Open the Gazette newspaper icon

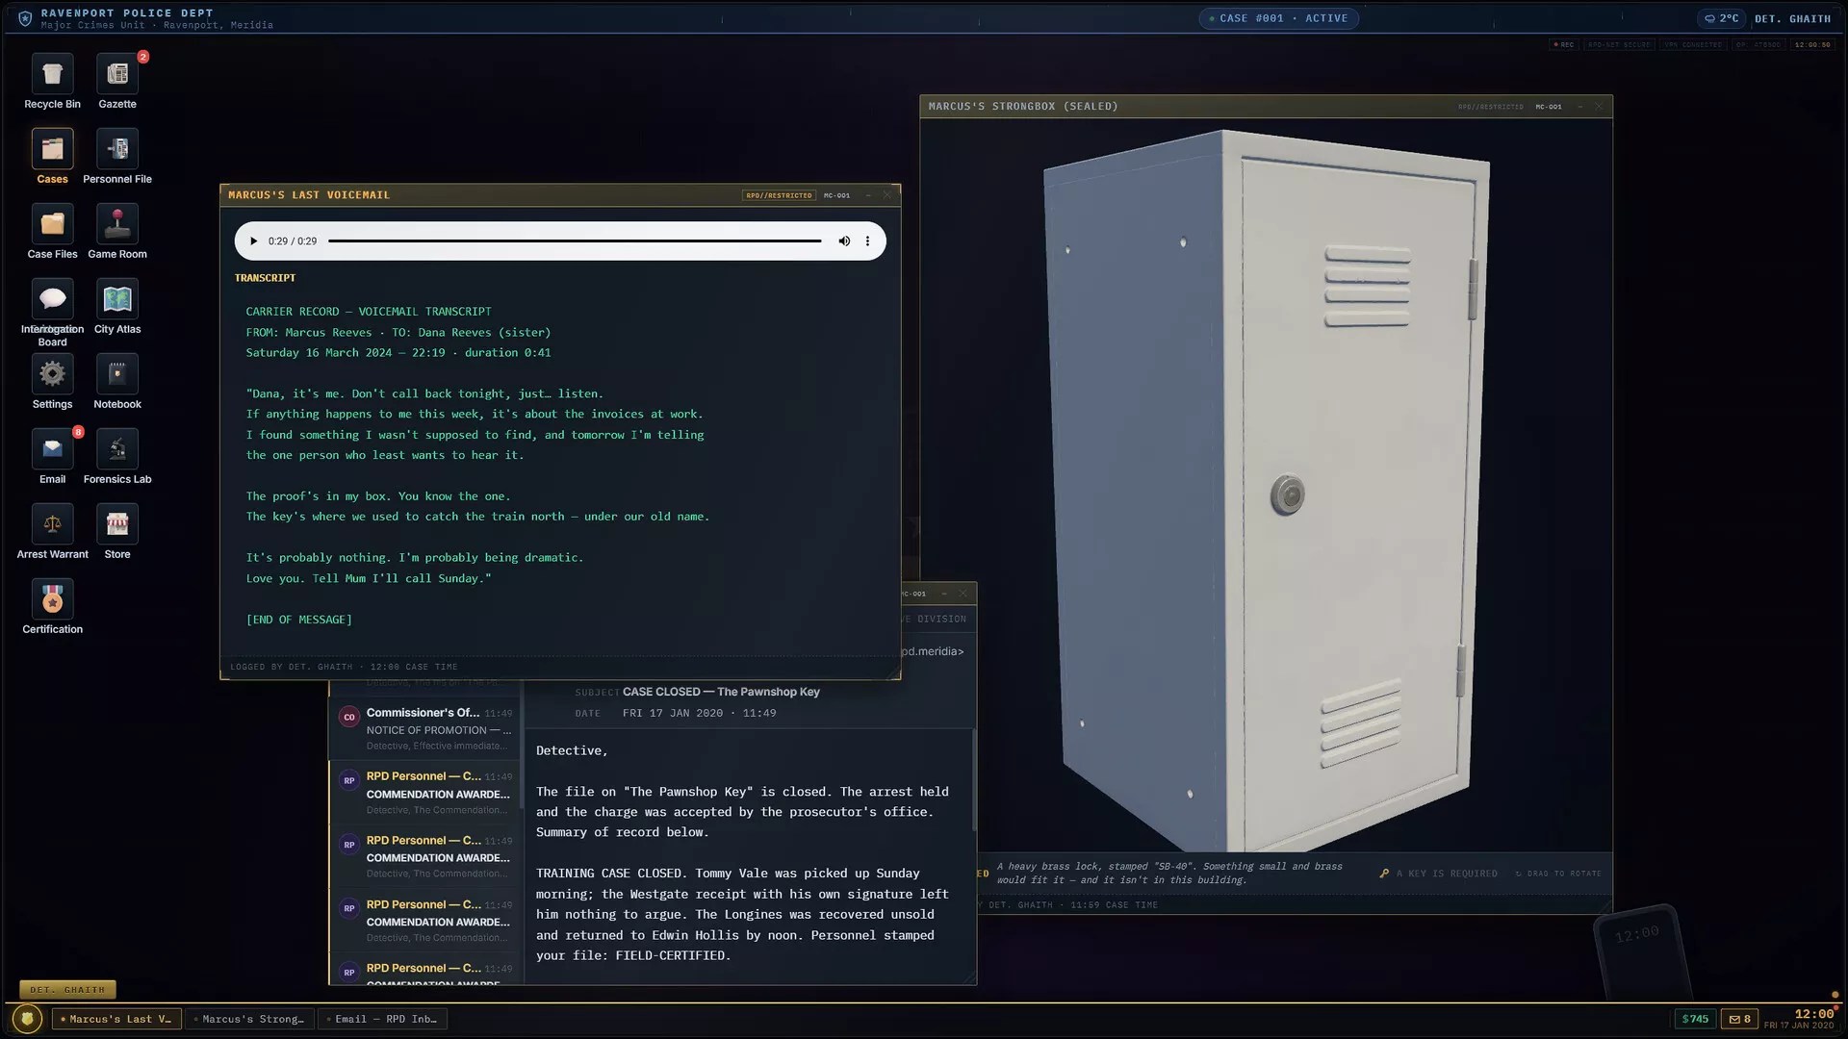tap(117, 75)
